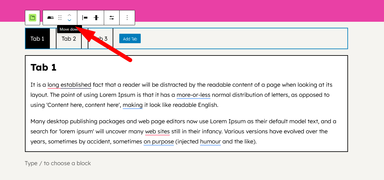Select the green parent tabs block icon
Image resolution: width=384 pixels, height=180 pixels.
click(32, 18)
